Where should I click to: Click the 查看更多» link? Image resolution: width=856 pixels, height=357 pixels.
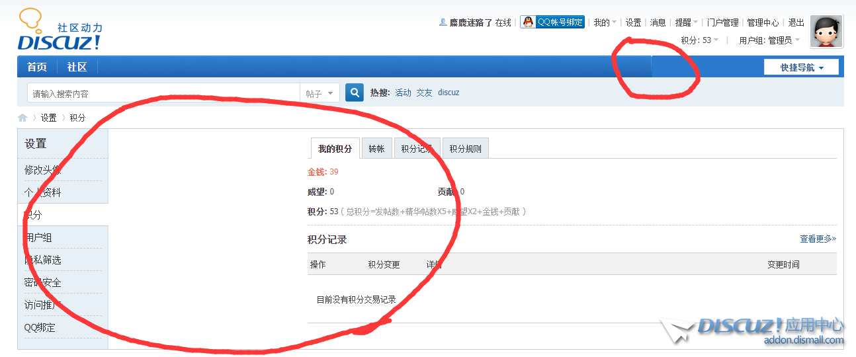tap(818, 239)
